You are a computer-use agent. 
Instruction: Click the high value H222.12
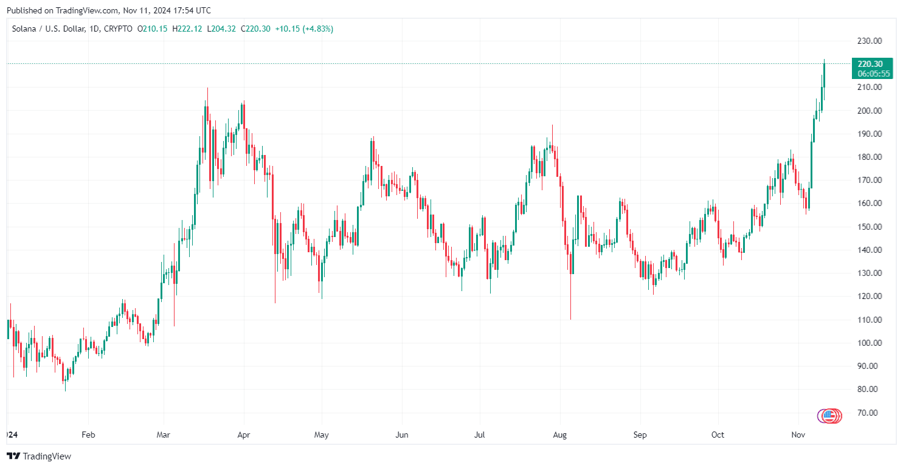tap(188, 29)
